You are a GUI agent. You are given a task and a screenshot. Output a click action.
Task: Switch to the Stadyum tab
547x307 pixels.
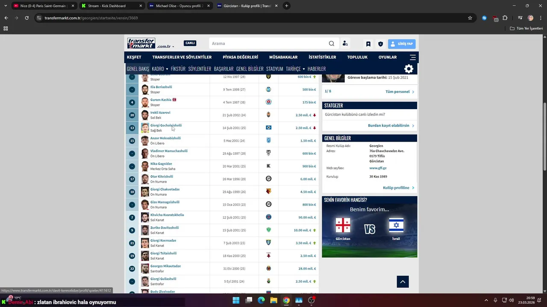click(x=274, y=69)
